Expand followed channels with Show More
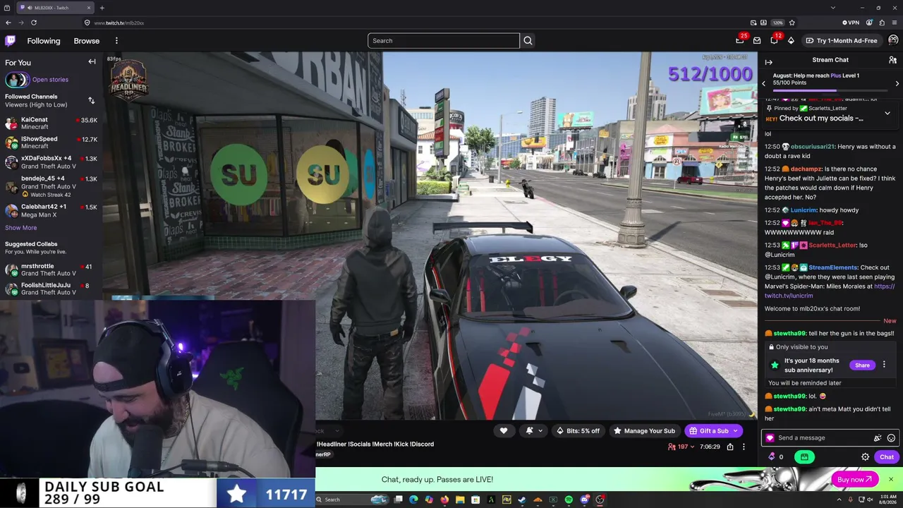Viewport: 903px width, 508px height. (x=21, y=228)
